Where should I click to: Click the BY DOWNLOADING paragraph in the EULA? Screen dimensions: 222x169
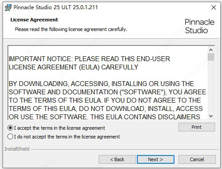click(107, 100)
